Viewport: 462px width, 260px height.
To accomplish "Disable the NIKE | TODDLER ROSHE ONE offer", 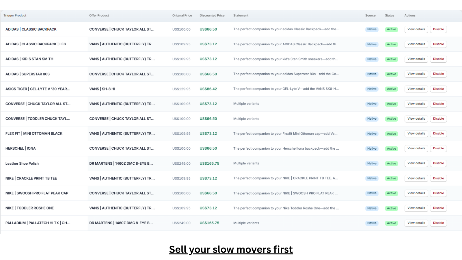I will [438, 208].
